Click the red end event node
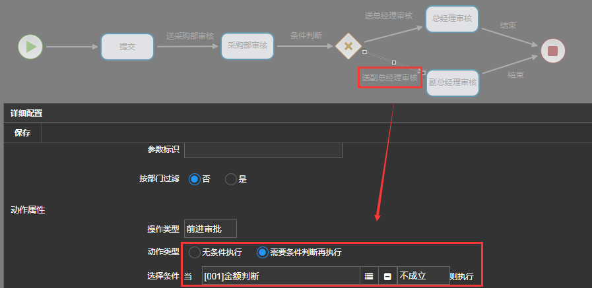The width and height of the screenshot is (592, 288). (x=552, y=50)
